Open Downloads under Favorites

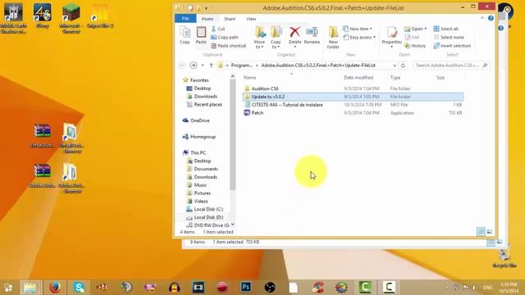point(206,97)
